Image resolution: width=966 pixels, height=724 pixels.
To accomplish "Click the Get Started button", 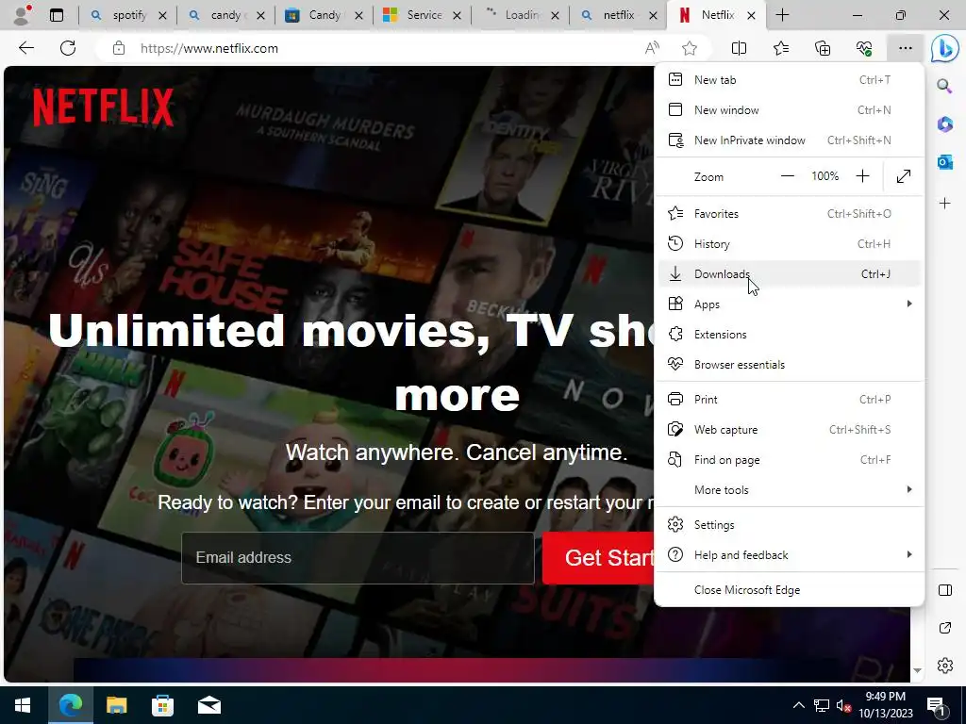I will 598,558.
